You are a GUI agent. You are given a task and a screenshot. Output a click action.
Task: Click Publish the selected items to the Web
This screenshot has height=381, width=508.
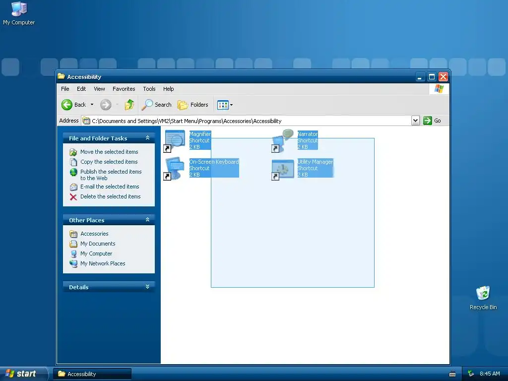pos(111,175)
